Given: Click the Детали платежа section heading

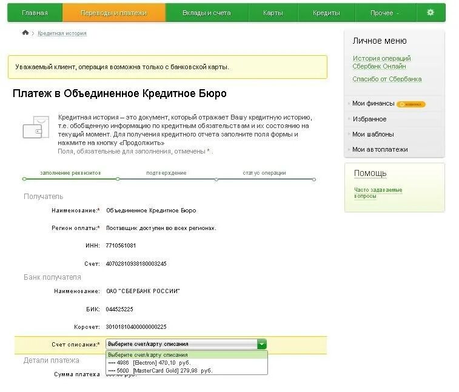Looking at the screenshot, I should (51, 360).
